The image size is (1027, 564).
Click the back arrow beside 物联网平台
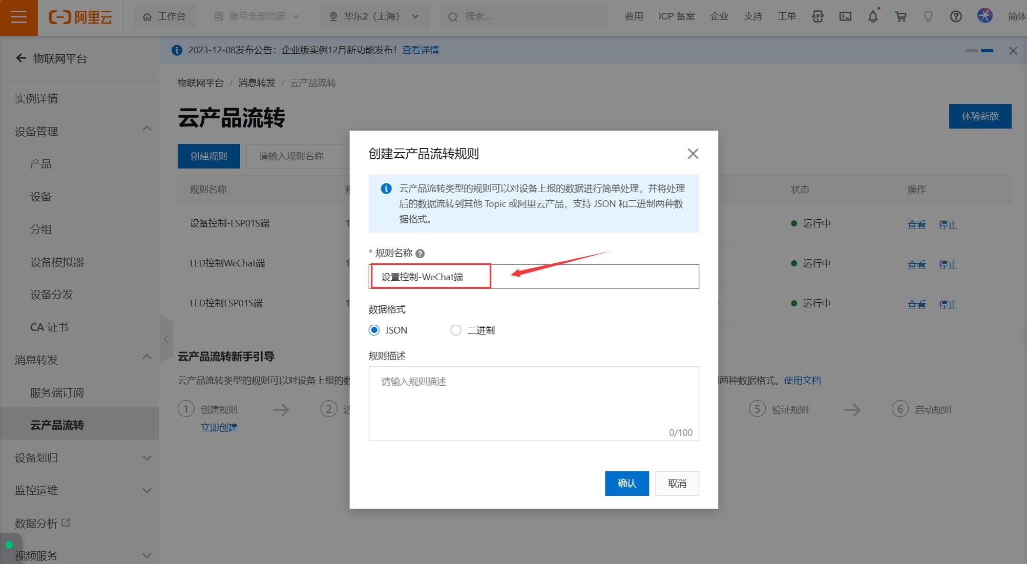[21, 58]
